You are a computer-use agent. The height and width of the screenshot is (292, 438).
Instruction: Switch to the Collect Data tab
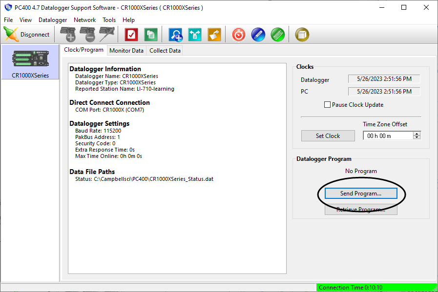click(165, 50)
